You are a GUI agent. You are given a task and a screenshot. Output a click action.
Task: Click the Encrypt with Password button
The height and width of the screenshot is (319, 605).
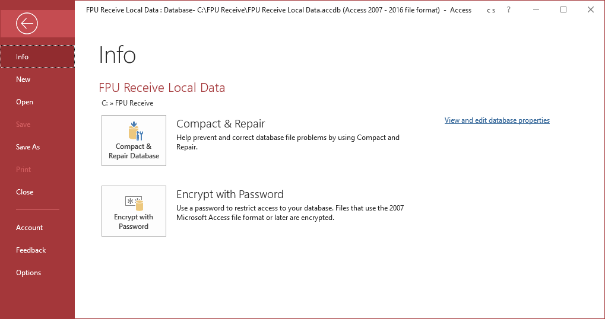click(134, 211)
